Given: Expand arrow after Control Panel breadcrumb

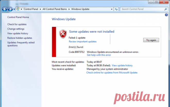Looking at the screenshot, I should (40, 9).
